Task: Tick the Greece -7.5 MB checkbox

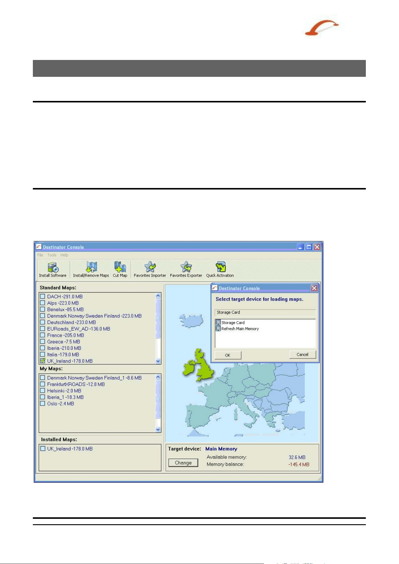Action: tap(42, 342)
